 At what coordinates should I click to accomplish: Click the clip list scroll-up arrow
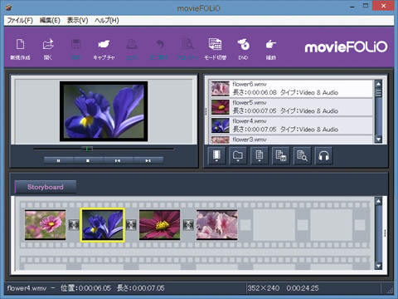point(378,84)
